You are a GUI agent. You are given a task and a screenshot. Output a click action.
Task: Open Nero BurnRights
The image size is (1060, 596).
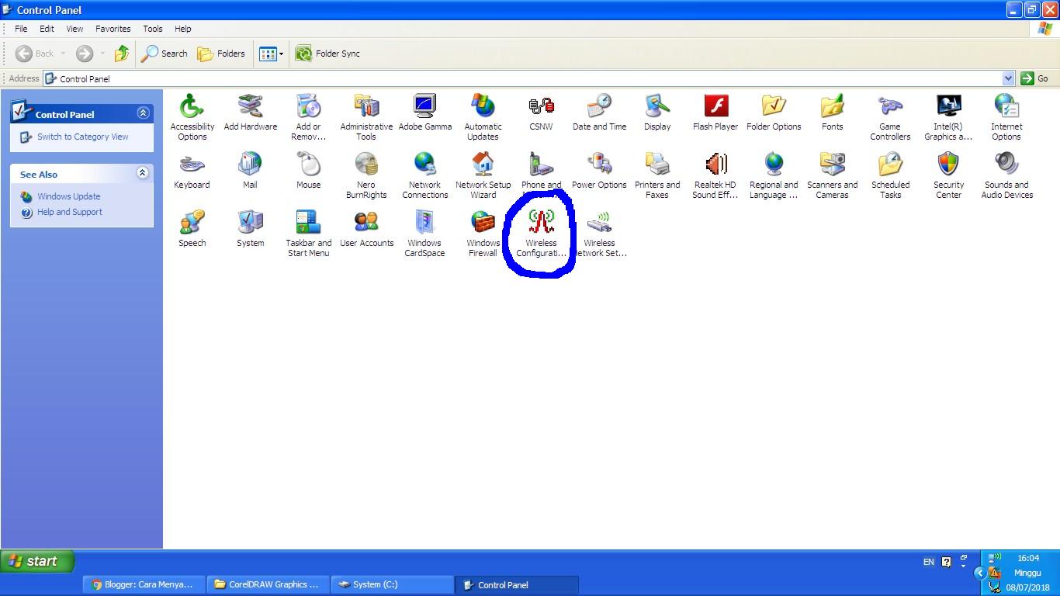click(366, 167)
